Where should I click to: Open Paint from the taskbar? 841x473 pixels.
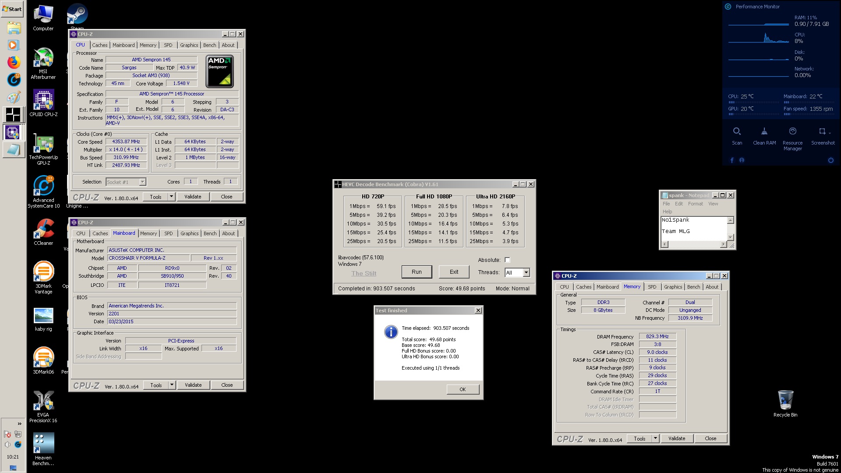pyautogui.click(x=13, y=97)
